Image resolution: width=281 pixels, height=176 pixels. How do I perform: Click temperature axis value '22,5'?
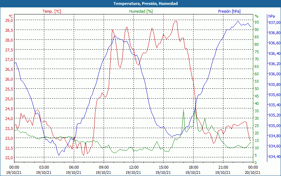[9, 148]
